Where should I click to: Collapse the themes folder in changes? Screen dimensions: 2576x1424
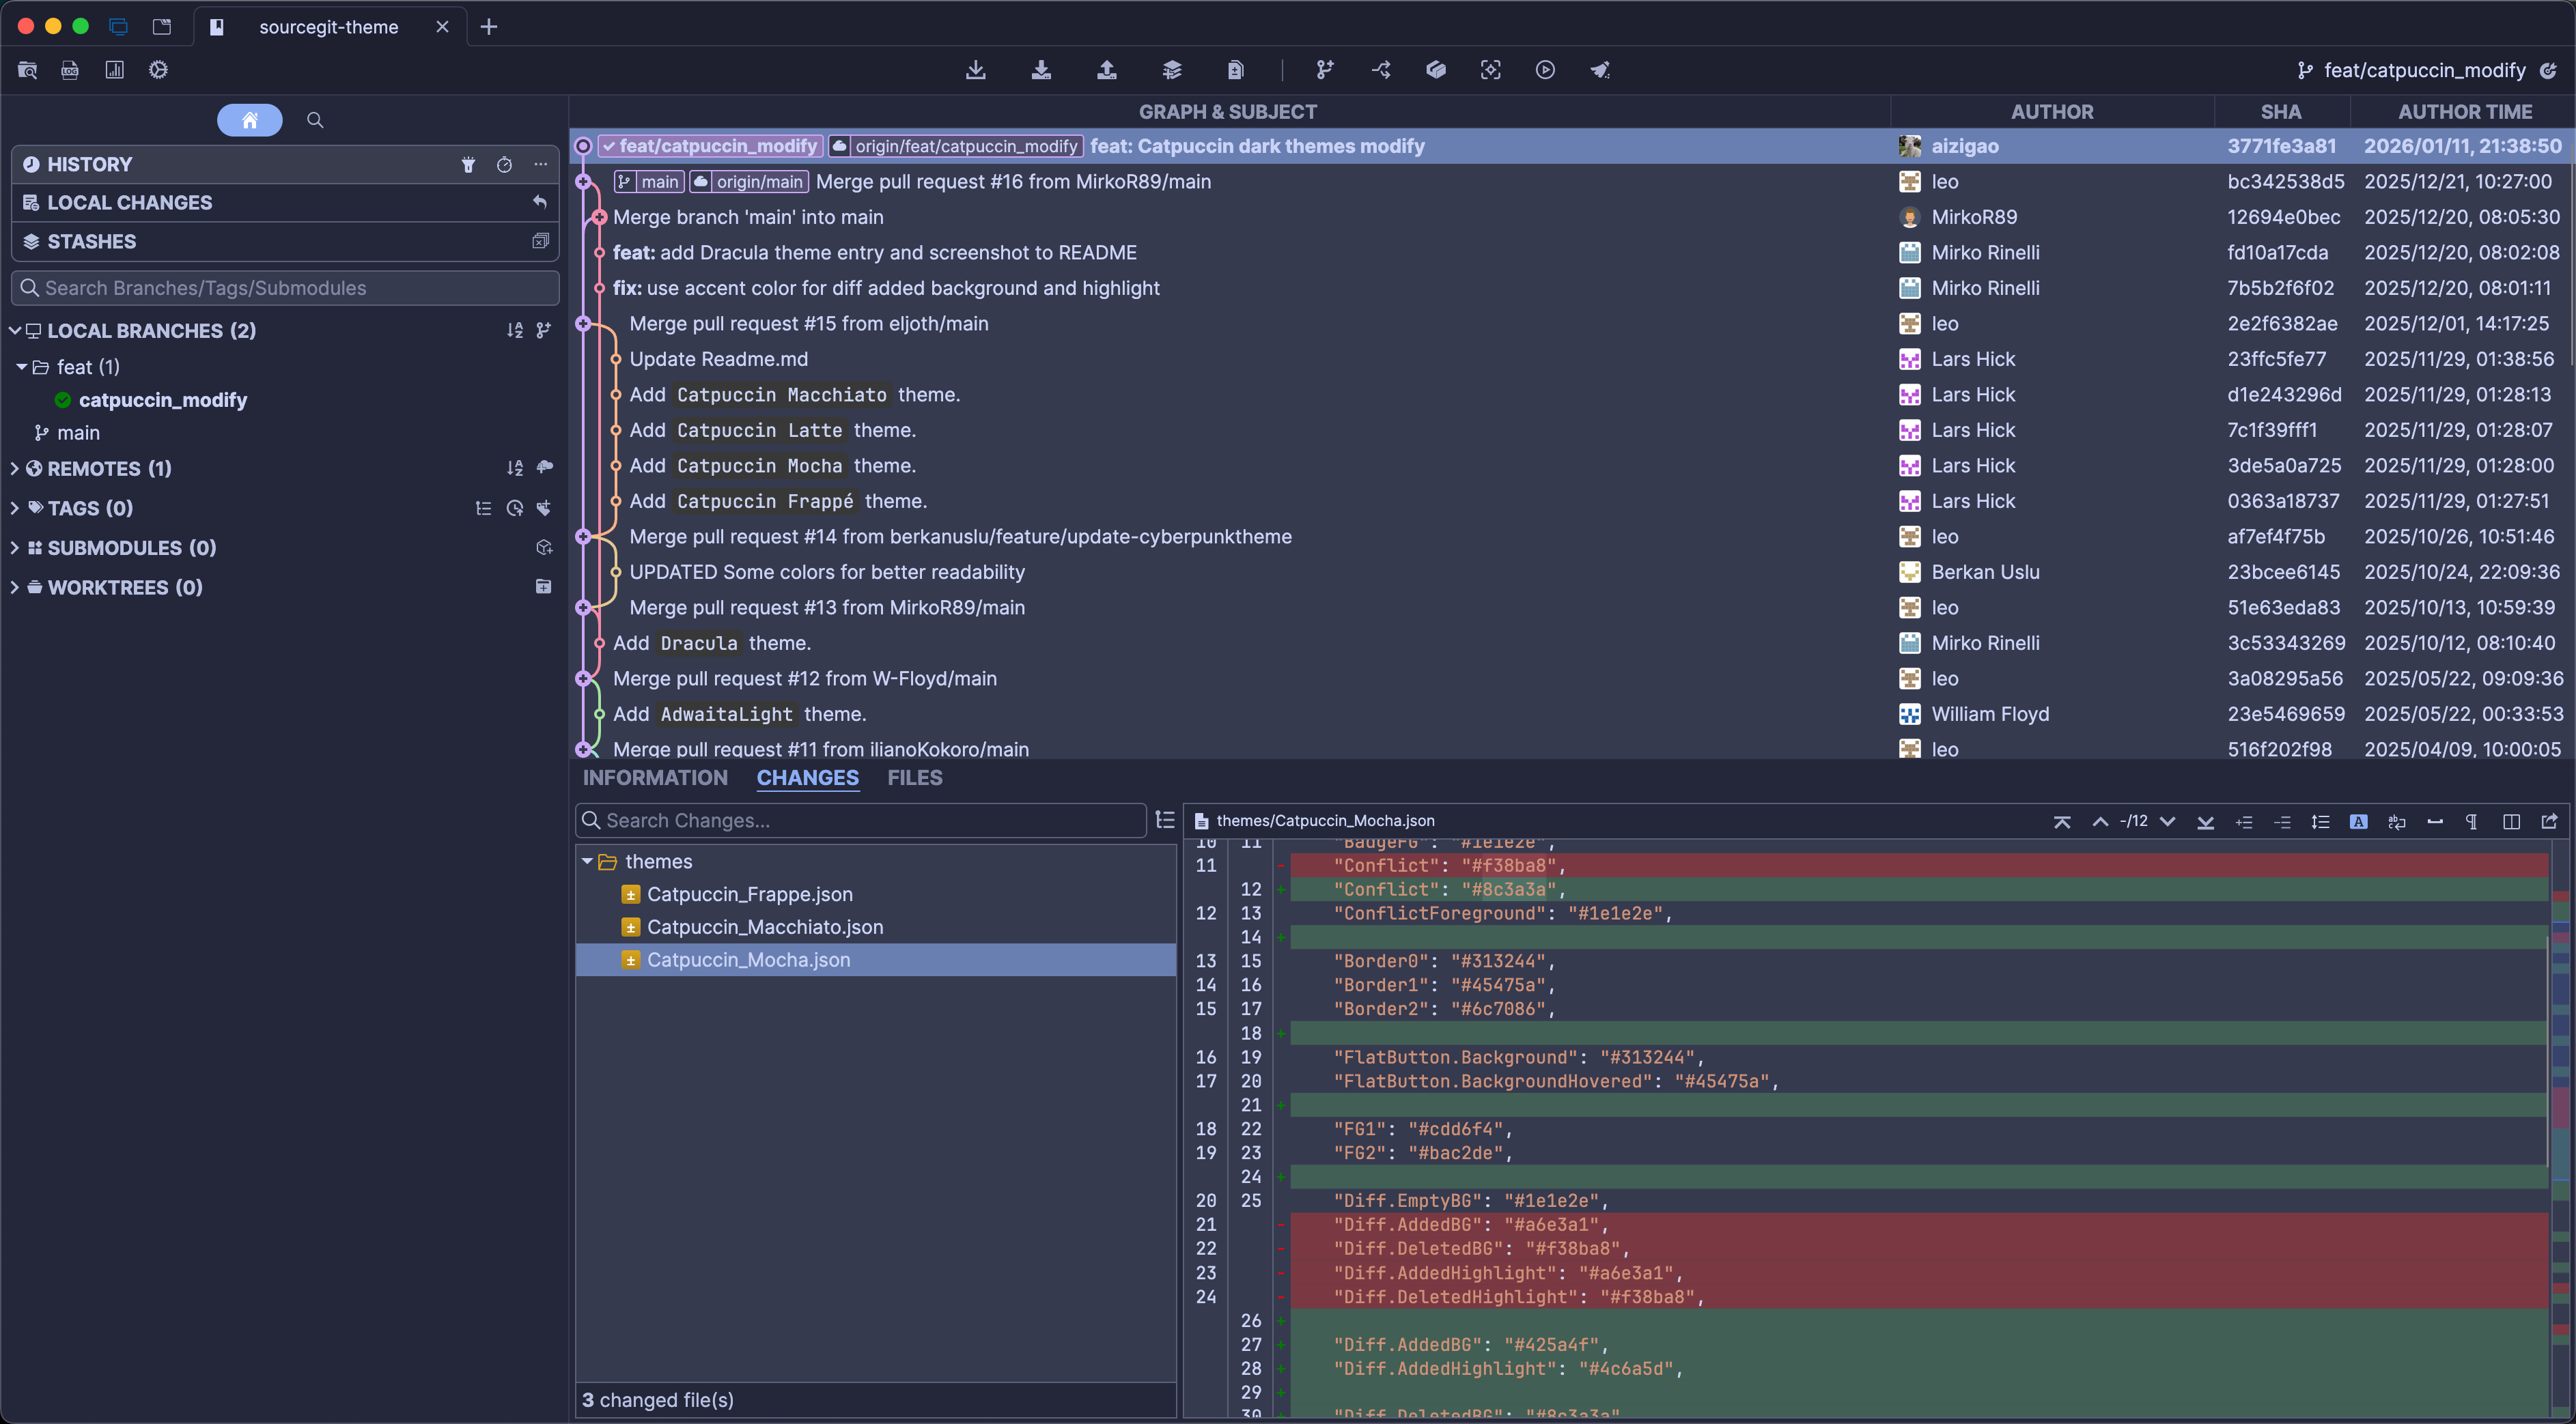(587, 861)
